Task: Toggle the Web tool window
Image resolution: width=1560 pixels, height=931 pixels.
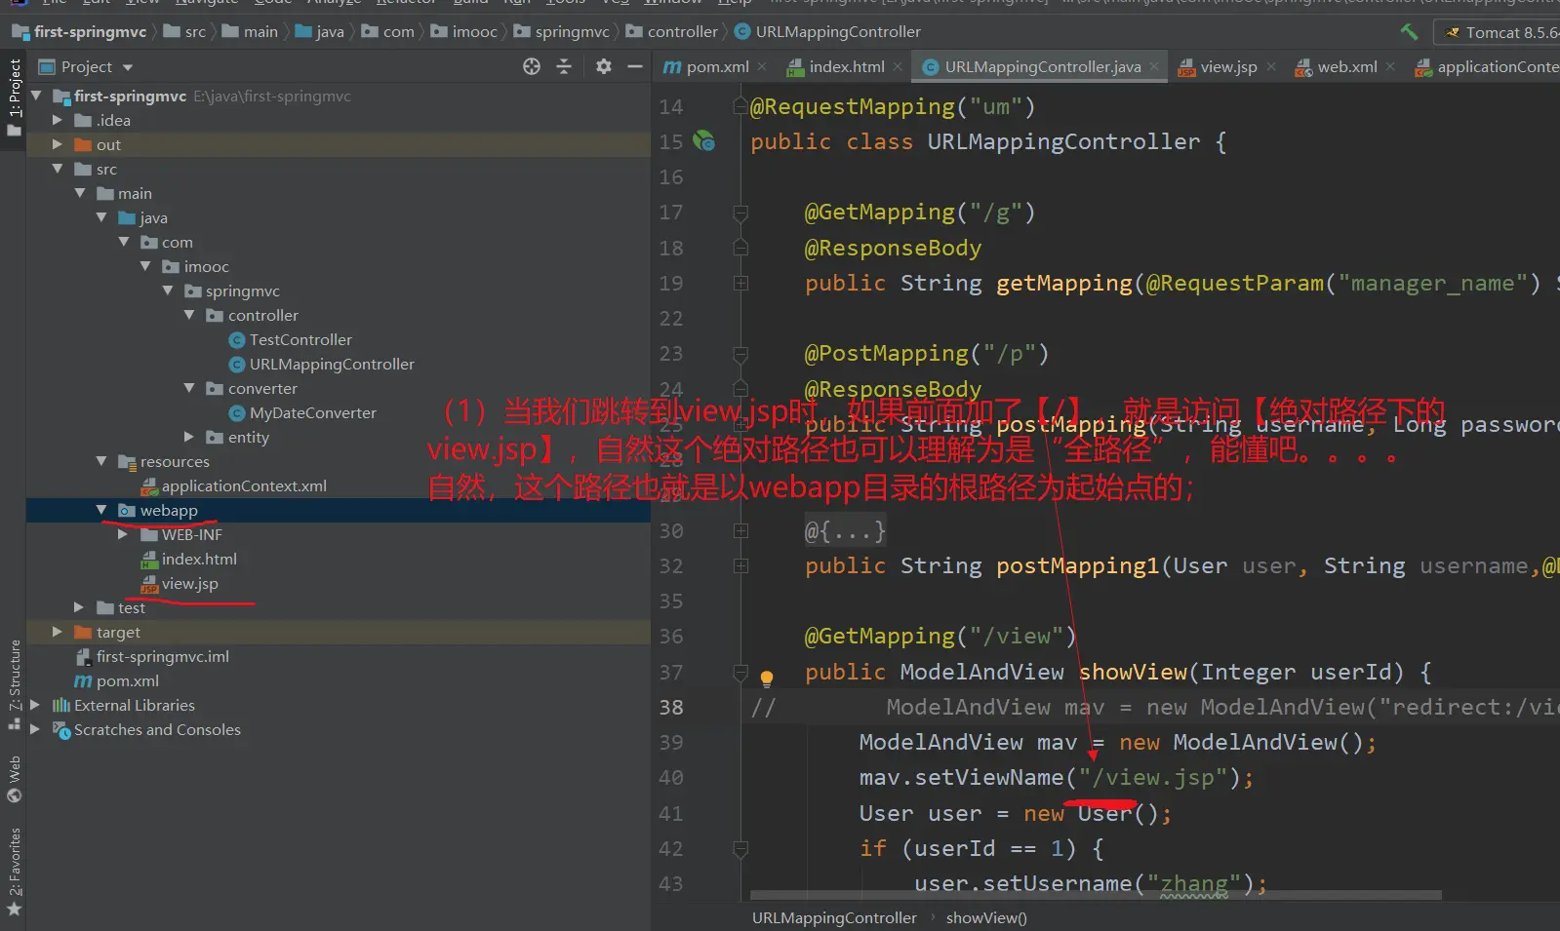Action: 15,778
